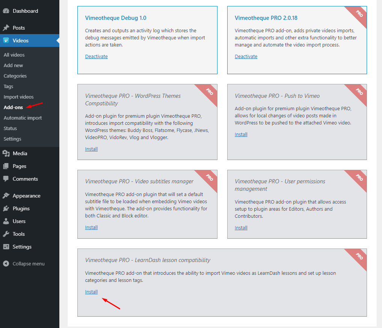Screen dimensions: 382x328
Task: Click User permissions management card title
Action: click(x=280, y=185)
